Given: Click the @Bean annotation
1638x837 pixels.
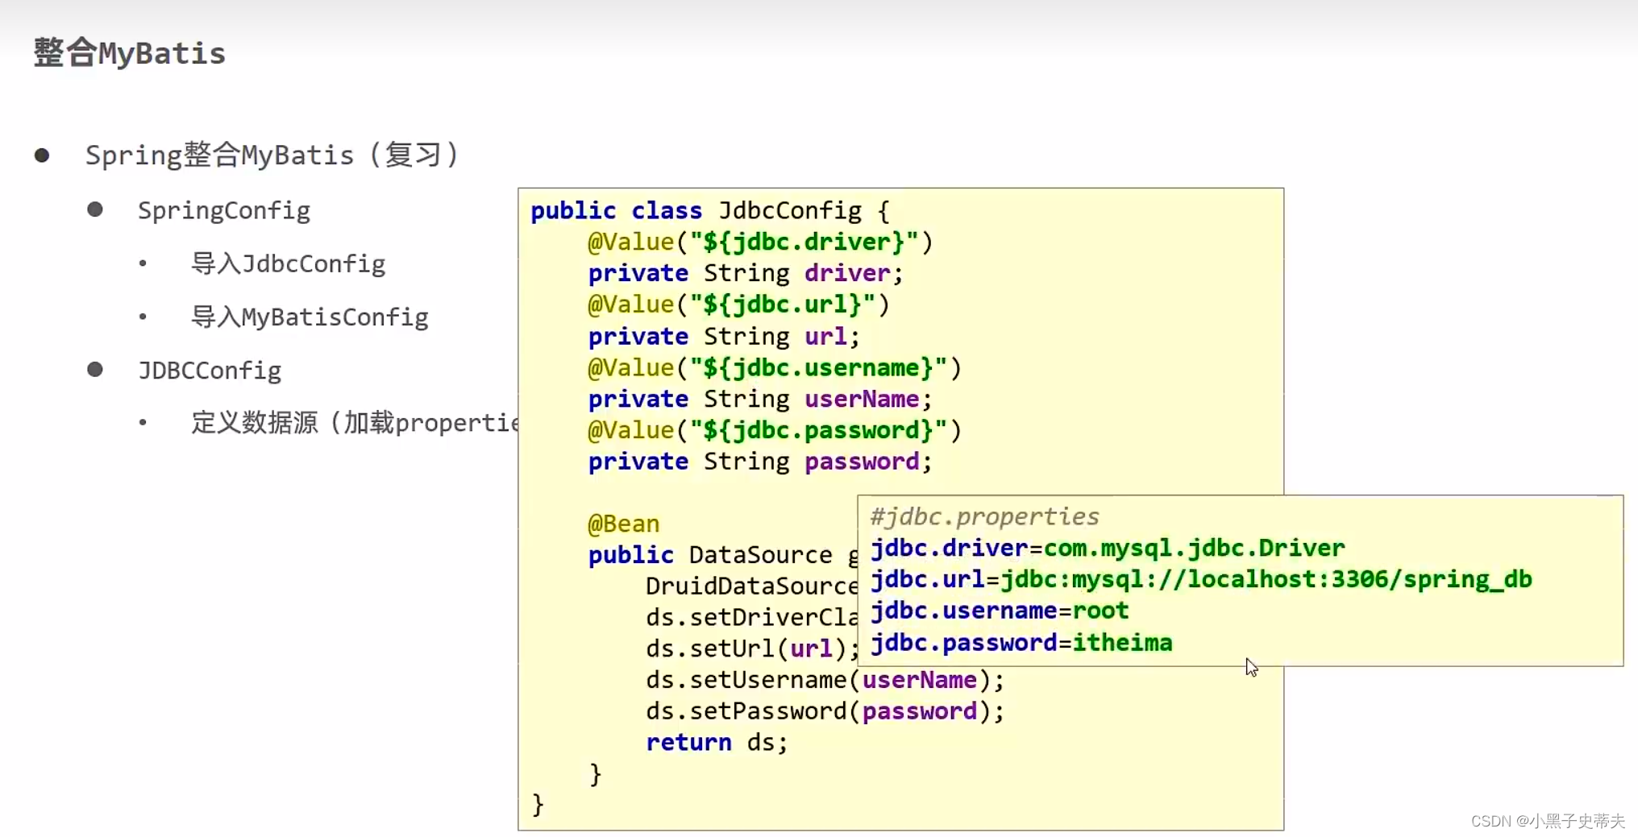Looking at the screenshot, I should [x=624, y=524].
